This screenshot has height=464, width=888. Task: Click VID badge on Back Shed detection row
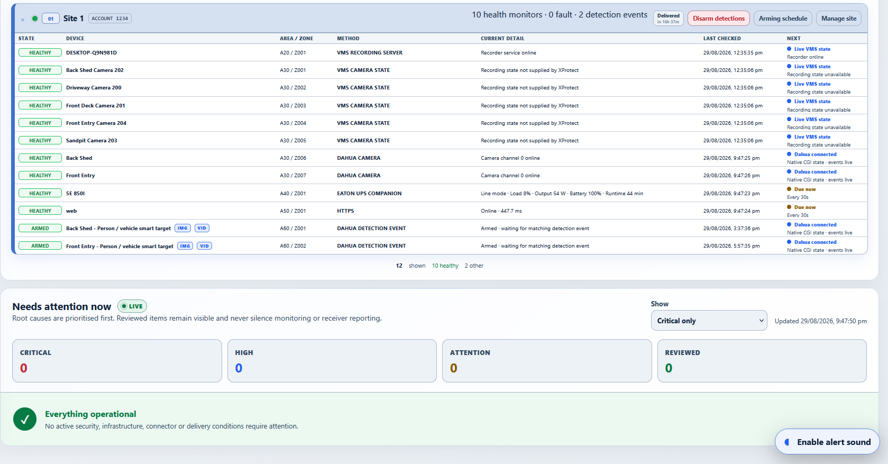click(x=202, y=228)
